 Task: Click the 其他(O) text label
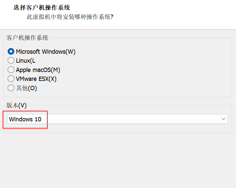[27, 88]
